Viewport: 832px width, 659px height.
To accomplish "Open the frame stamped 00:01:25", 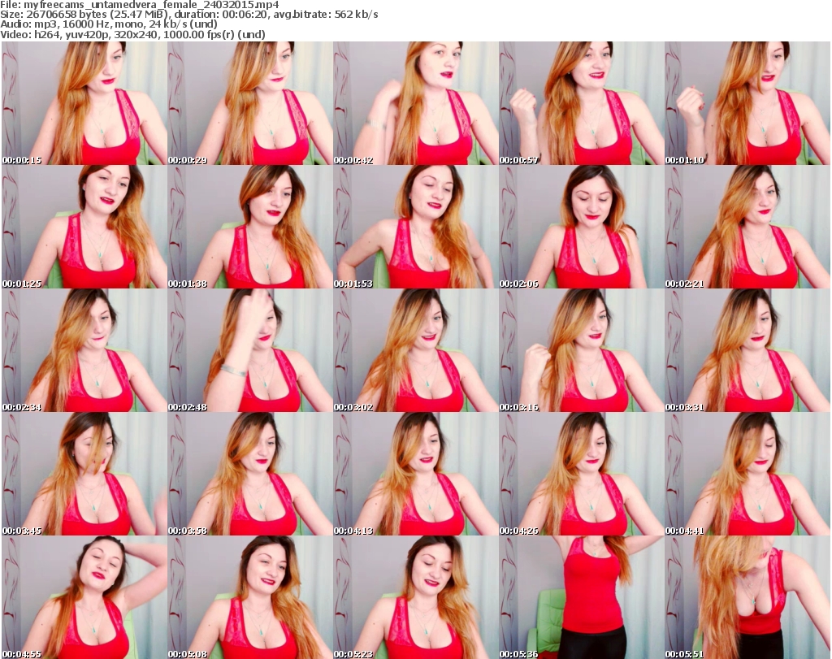I will [84, 227].
